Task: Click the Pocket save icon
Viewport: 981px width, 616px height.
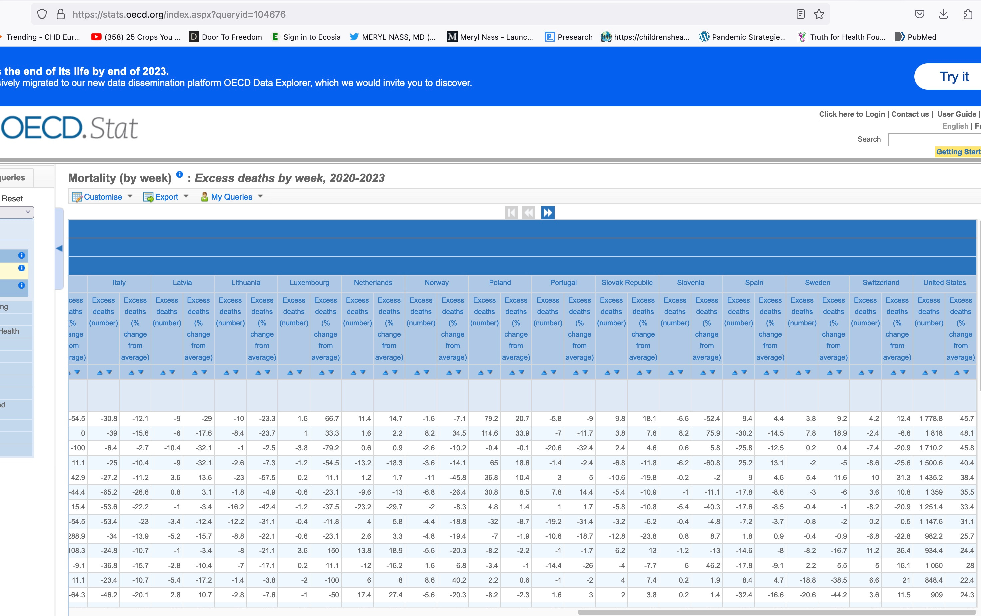Action: tap(919, 14)
